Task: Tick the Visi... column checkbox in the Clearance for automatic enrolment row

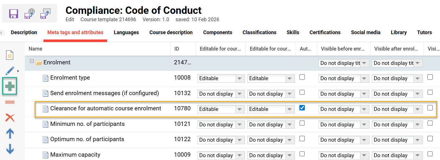Action: point(430,108)
